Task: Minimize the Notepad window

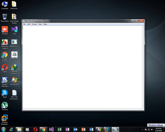Action: (x=133, y=20)
